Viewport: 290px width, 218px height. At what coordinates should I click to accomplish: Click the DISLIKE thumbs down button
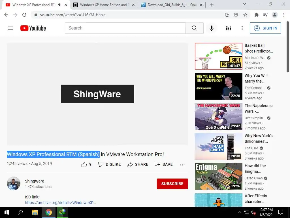109,164
